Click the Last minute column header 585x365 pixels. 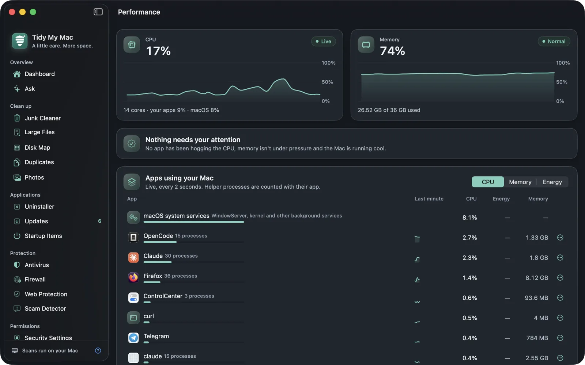coord(429,199)
